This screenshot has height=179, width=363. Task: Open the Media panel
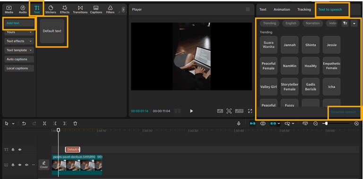pos(9,10)
